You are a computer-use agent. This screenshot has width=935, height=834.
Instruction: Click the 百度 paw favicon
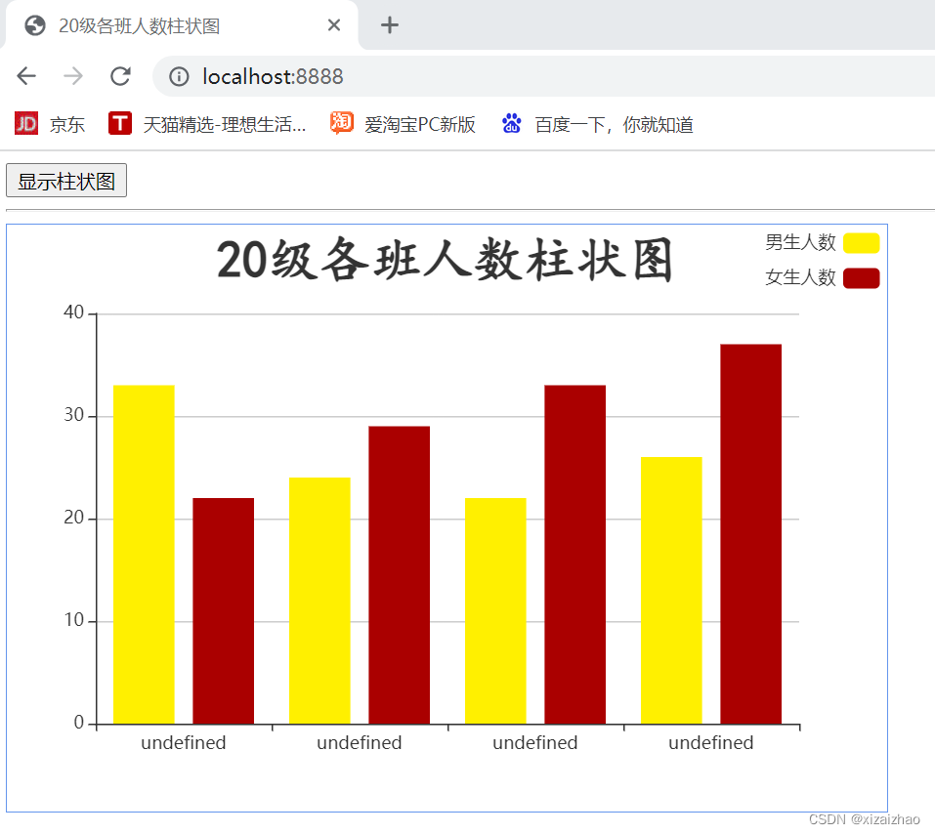coord(512,123)
